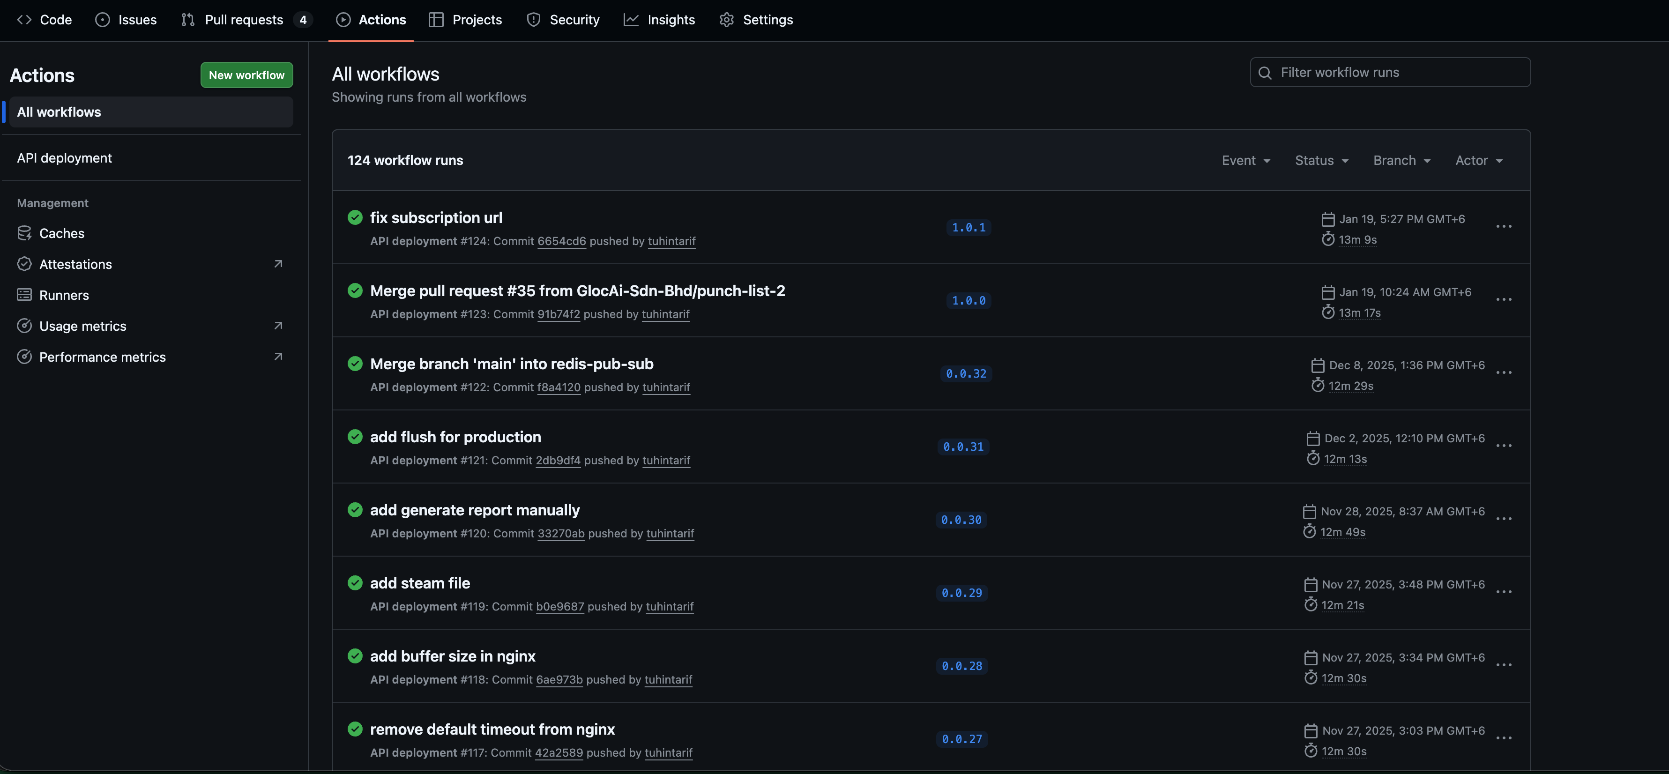Open Usage metrics page

82,326
